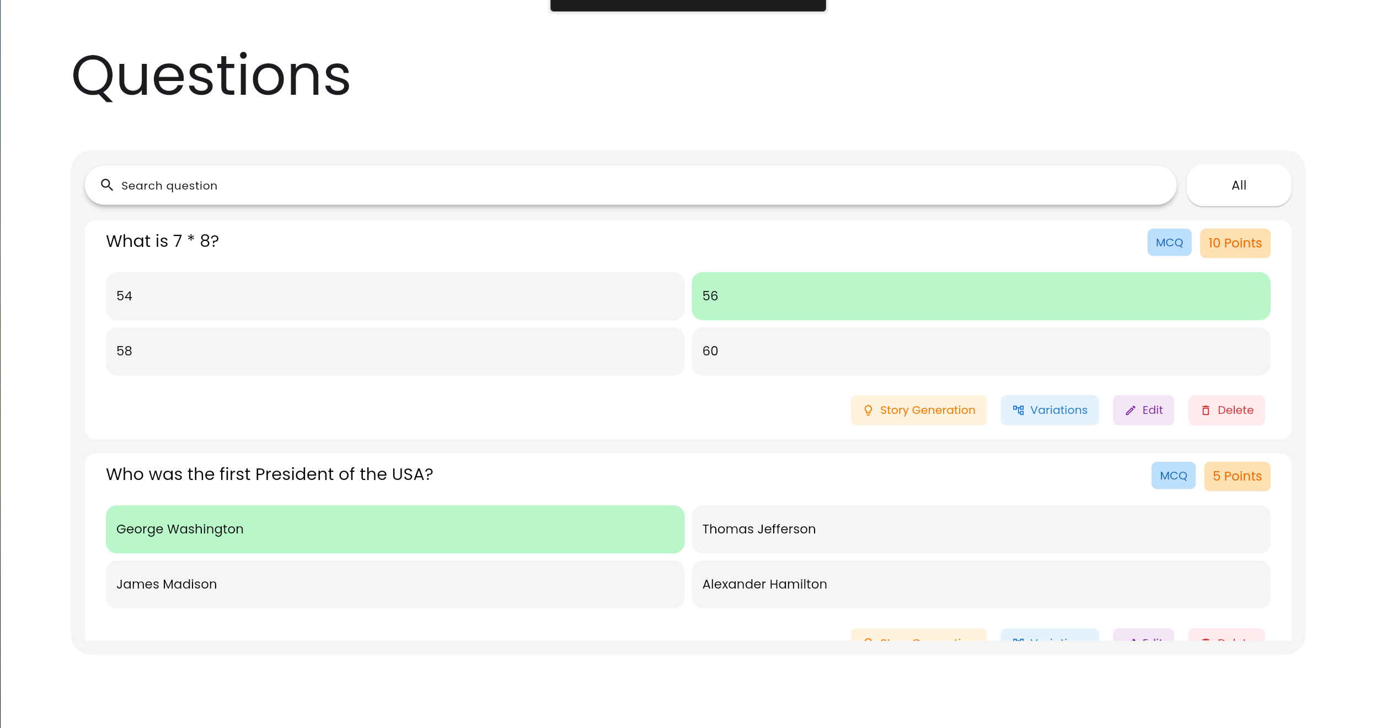
Task: Click the trash Delete icon on first question
Action: pos(1206,410)
